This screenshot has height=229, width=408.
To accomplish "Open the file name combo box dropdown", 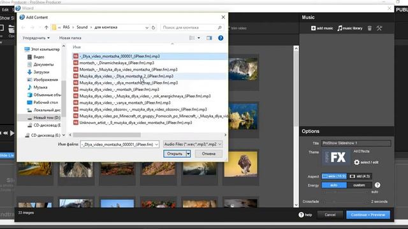I will point(156,144).
